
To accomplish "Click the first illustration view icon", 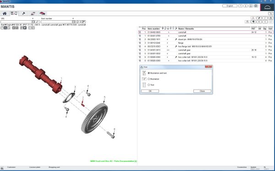I will point(2,28).
